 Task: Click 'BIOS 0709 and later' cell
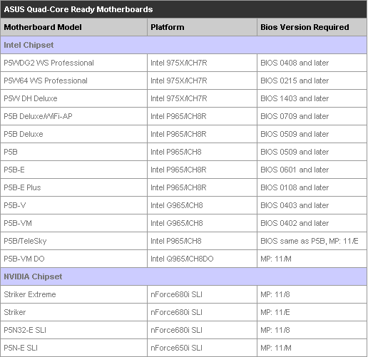click(312, 116)
